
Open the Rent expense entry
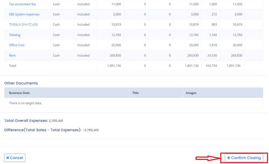(x=12, y=55)
